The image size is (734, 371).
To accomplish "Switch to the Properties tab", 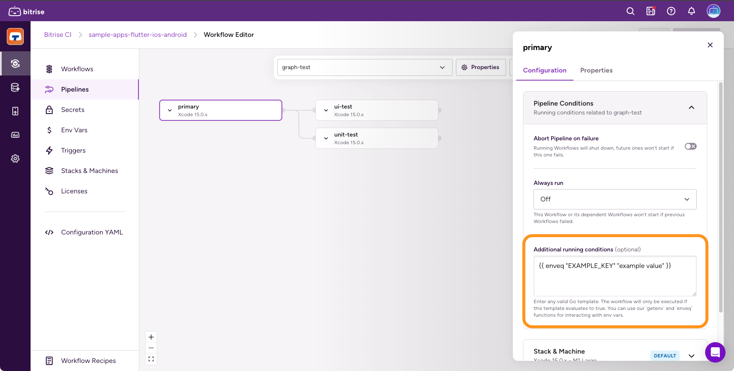I will pos(596,70).
